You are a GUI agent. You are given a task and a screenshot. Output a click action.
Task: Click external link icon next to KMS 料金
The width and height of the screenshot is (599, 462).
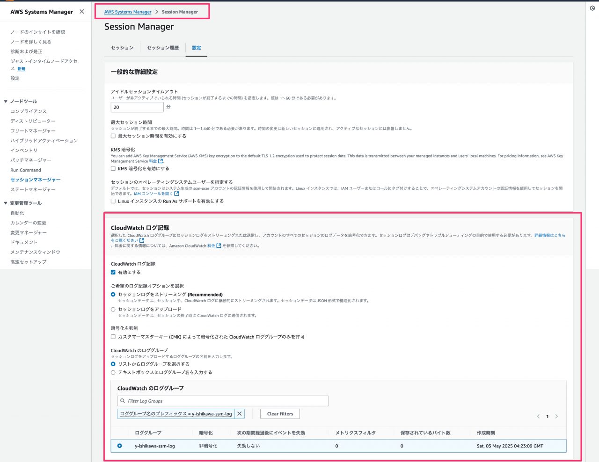click(161, 161)
